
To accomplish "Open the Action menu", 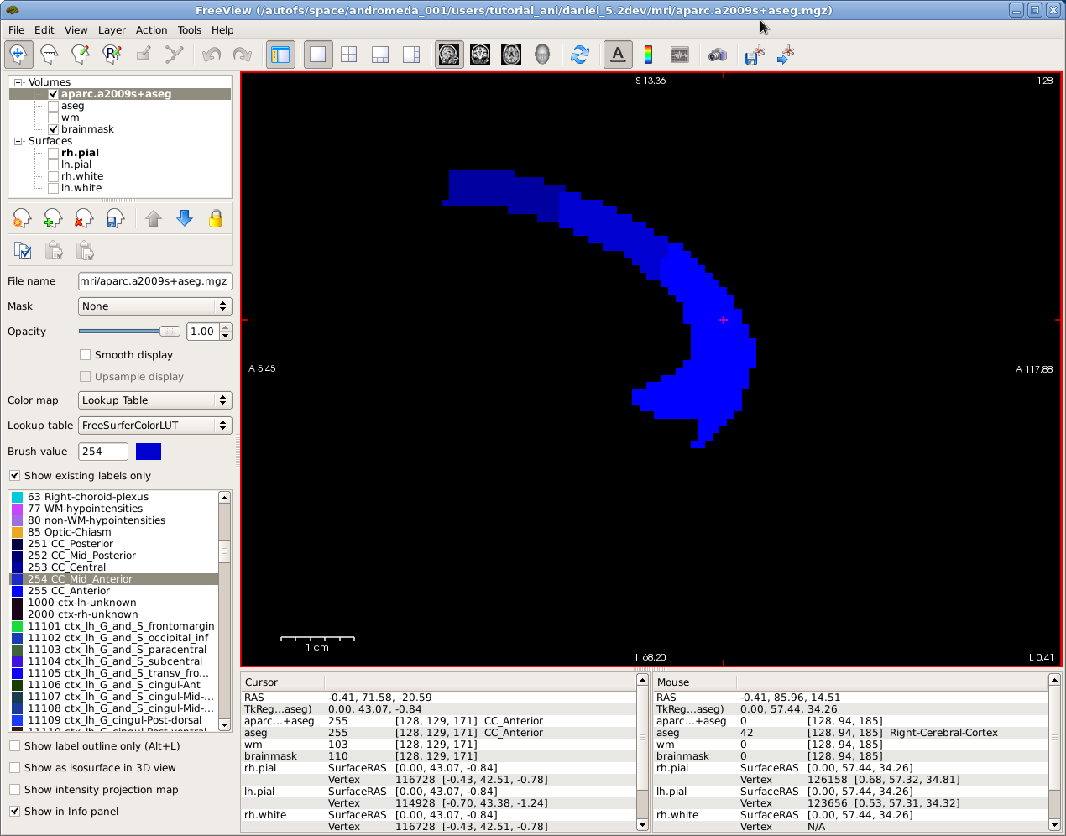I will tap(152, 29).
